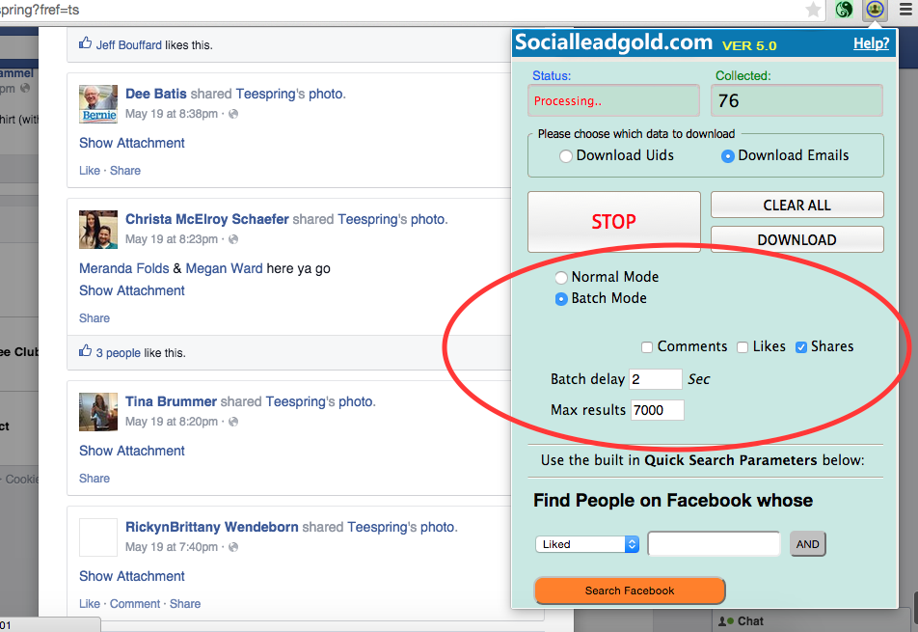Screen dimensions: 918x632
Task: Click Comment on RickynBrittany Wendeborn post
Action: 135,604
